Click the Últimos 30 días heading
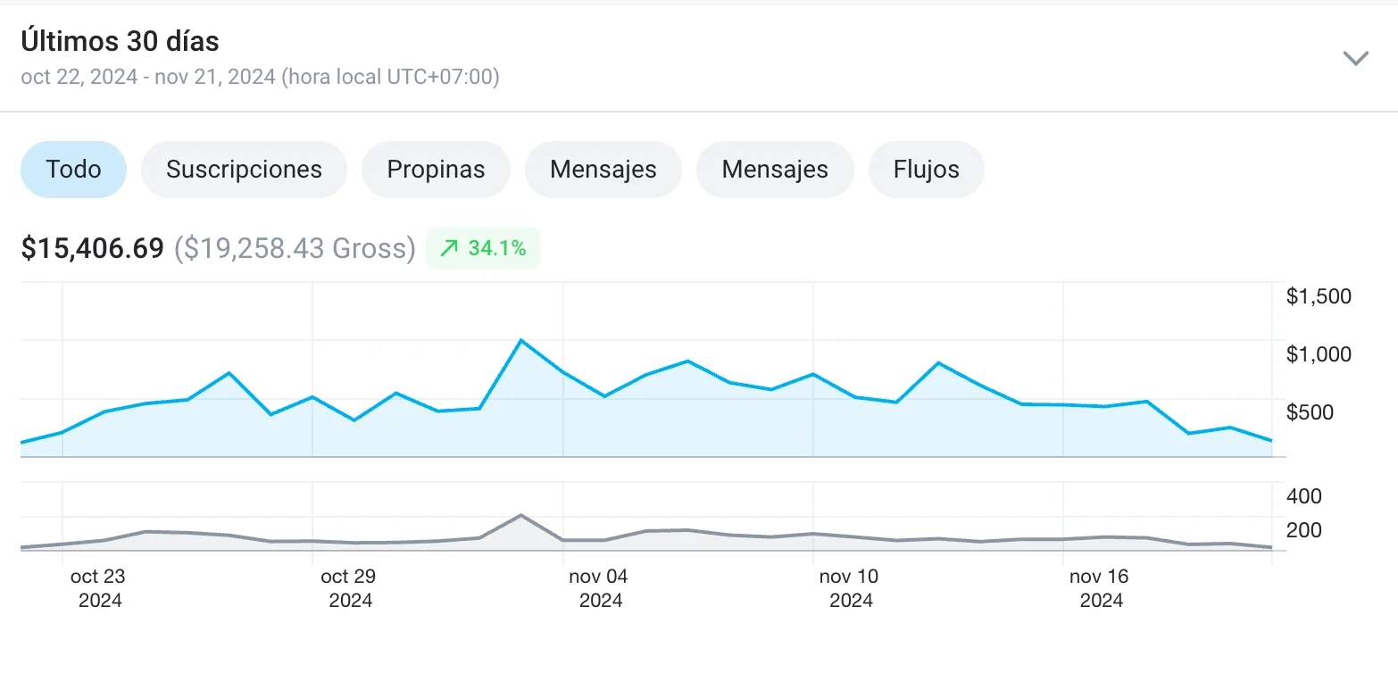This screenshot has height=673, width=1398. pyautogui.click(x=120, y=41)
